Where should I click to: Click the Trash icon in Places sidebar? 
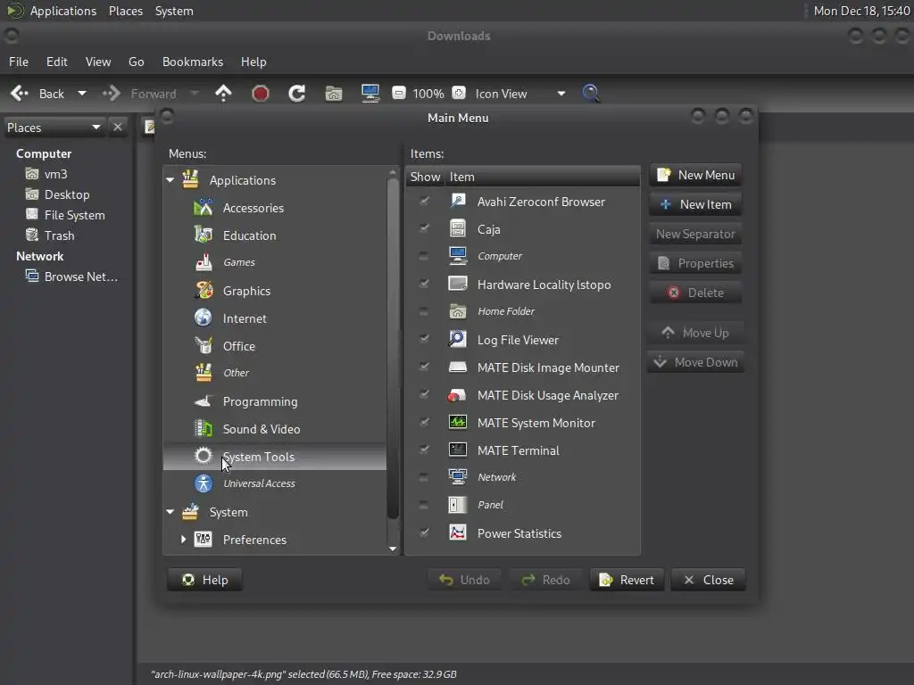(x=32, y=235)
